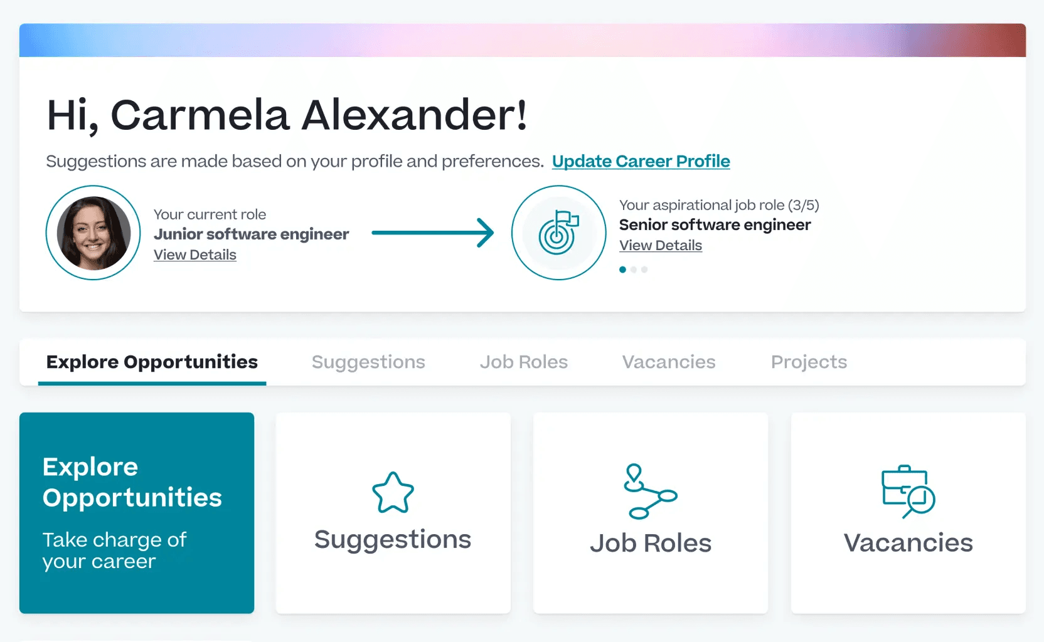Click the Vacancies briefcase search icon
This screenshot has height=642, width=1044.
(908, 492)
